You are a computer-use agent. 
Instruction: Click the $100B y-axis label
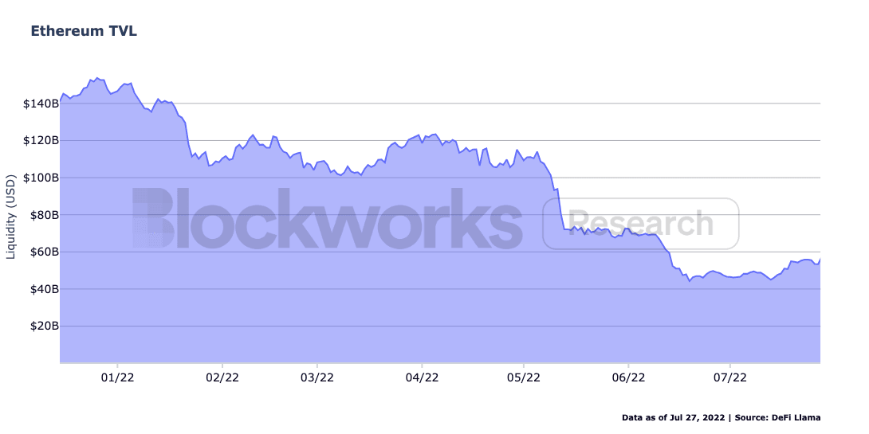41,178
